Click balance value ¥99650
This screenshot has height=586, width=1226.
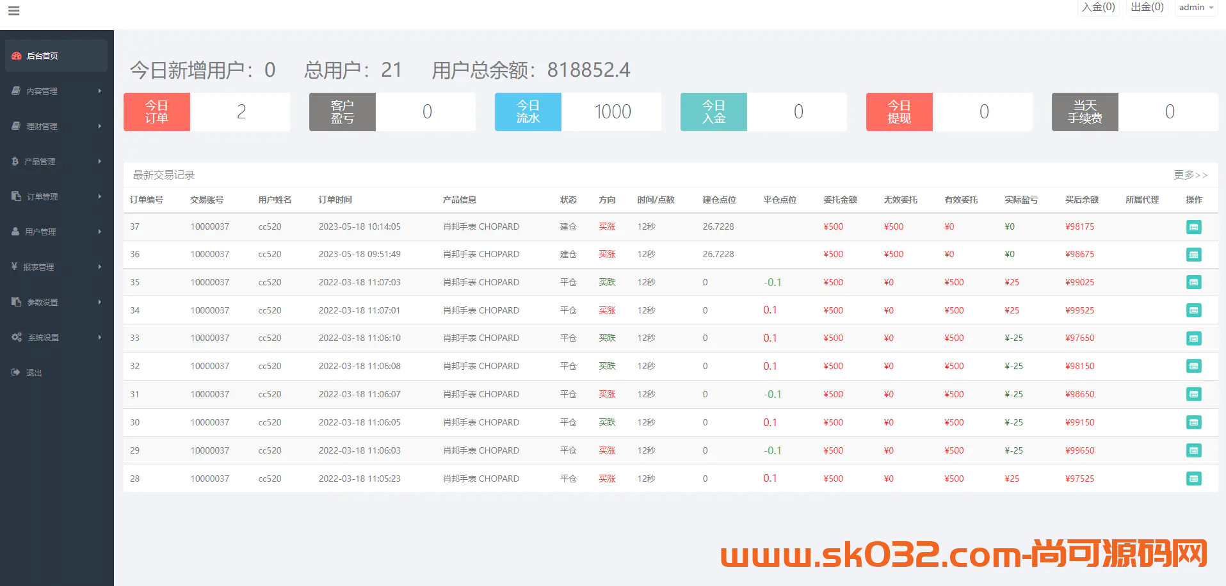click(x=1080, y=450)
